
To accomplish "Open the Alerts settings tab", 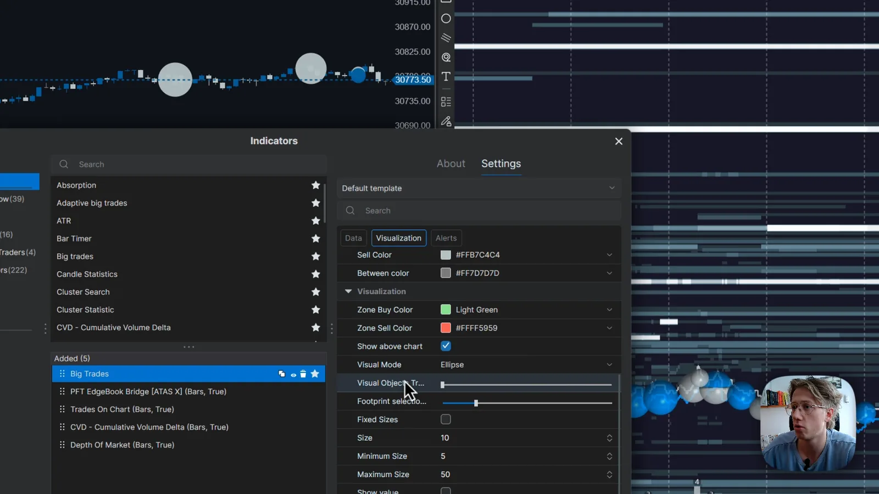I will coord(446,238).
